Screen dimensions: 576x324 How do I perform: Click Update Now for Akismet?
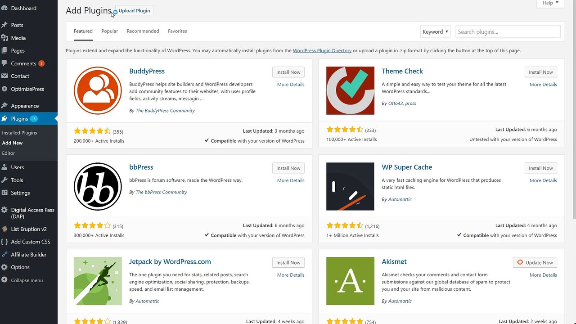coord(535,262)
